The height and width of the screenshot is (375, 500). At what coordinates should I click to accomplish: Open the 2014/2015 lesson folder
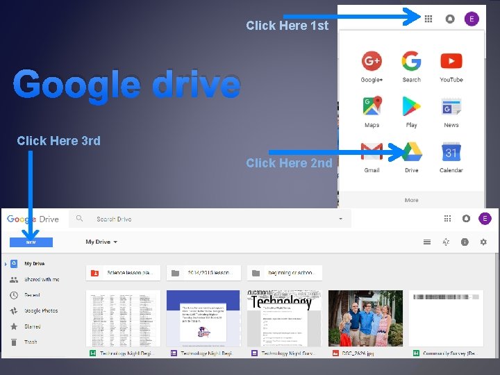click(203, 273)
